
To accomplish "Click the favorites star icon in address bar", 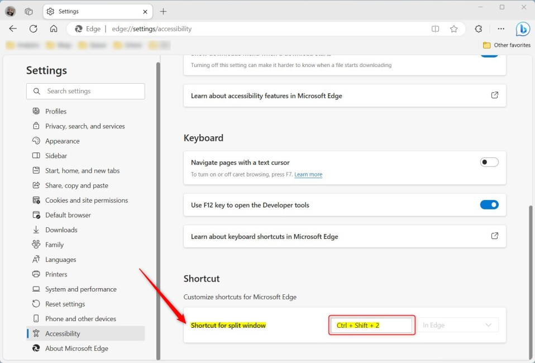I will (454, 29).
